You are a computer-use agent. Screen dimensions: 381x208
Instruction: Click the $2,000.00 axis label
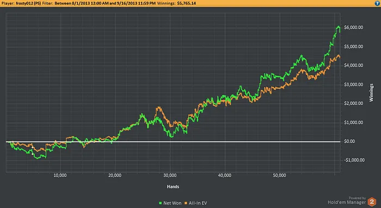tap(354, 103)
